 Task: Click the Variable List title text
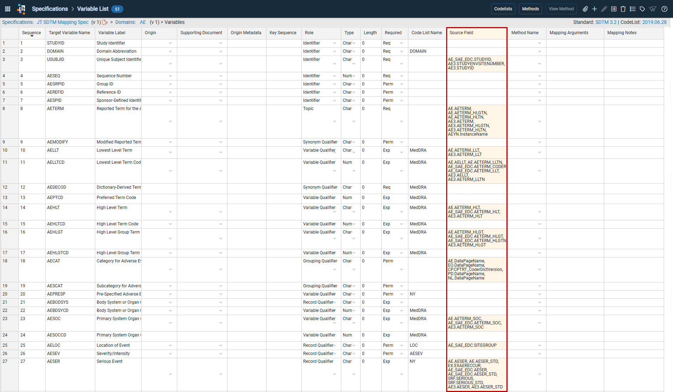click(93, 9)
